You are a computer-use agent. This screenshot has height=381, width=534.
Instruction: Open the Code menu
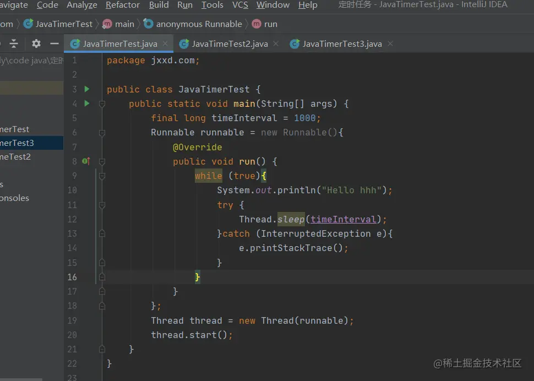click(47, 5)
